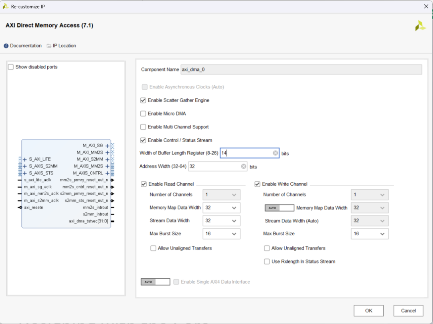
Task: Check Enable Micro DMA option
Action: (x=143, y=114)
